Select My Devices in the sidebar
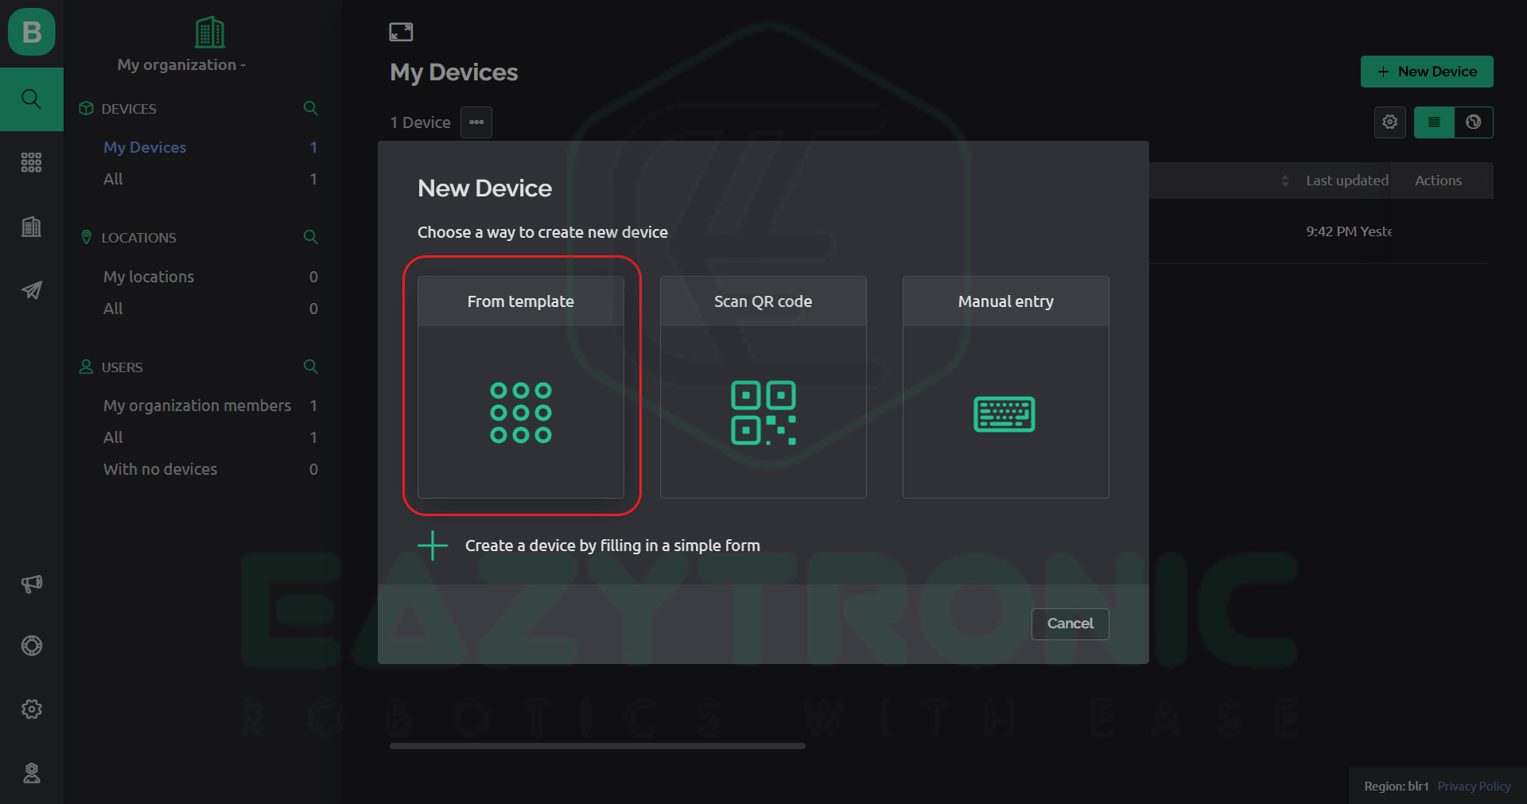The height and width of the screenshot is (804, 1527). pyautogui.click(x=145, y=147)
